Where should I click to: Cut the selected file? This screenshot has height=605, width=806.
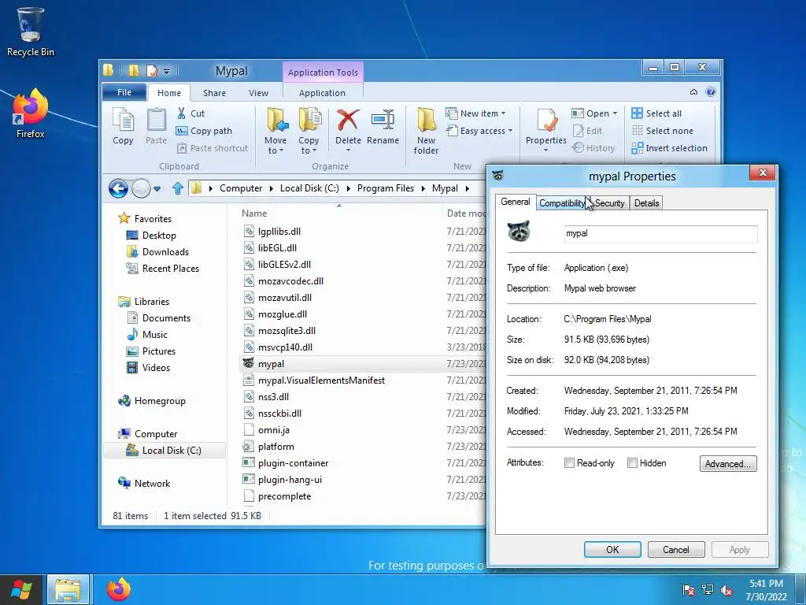(190, 113)
